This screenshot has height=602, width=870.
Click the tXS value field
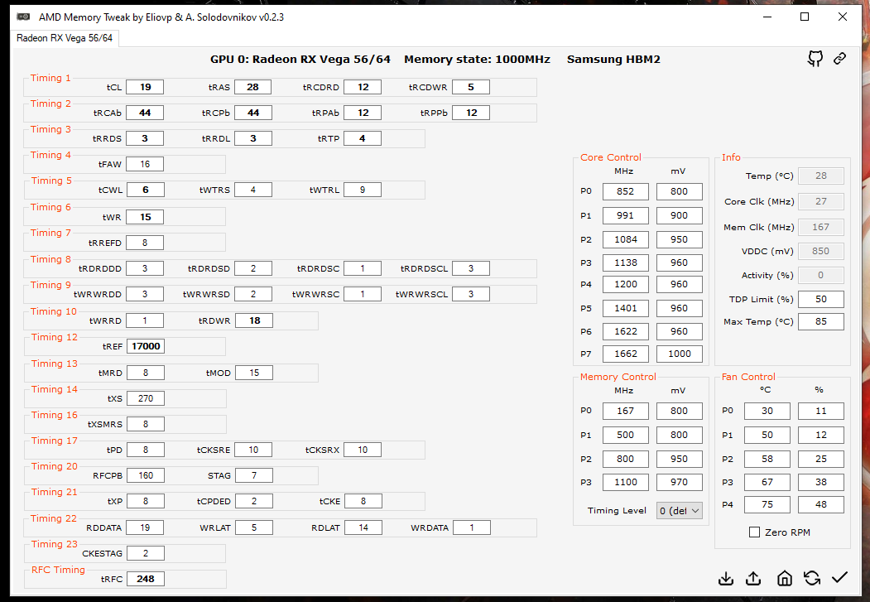pyautogui.click(x=146, y=398)
